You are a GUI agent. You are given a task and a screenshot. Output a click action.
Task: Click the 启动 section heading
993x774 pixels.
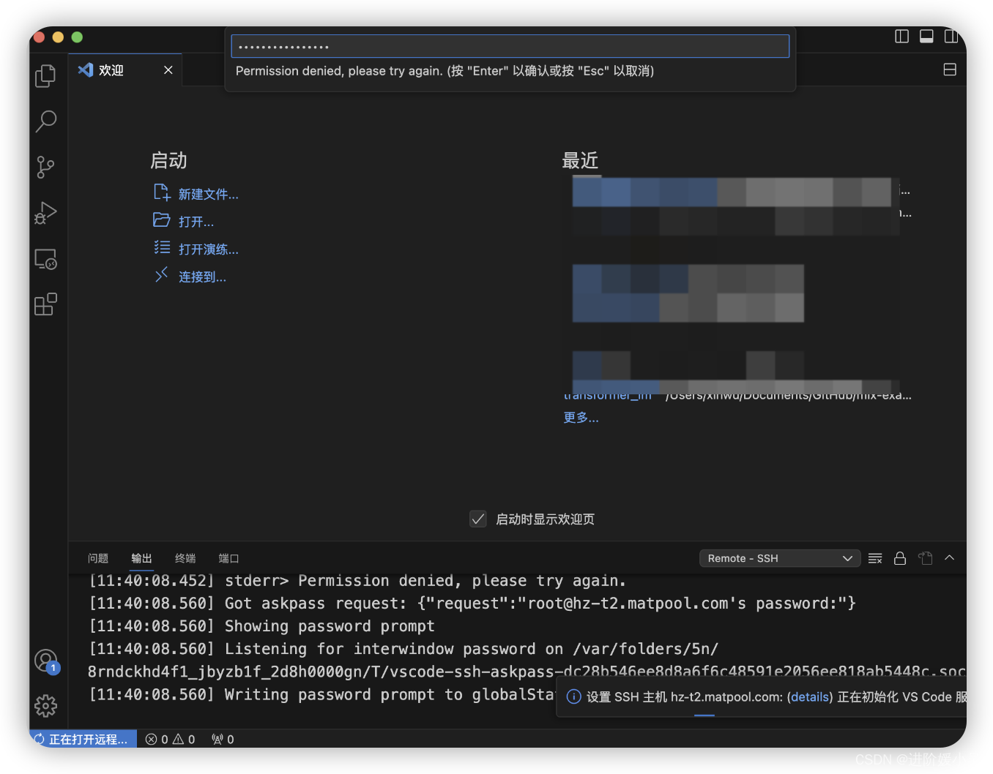point(169,160)
